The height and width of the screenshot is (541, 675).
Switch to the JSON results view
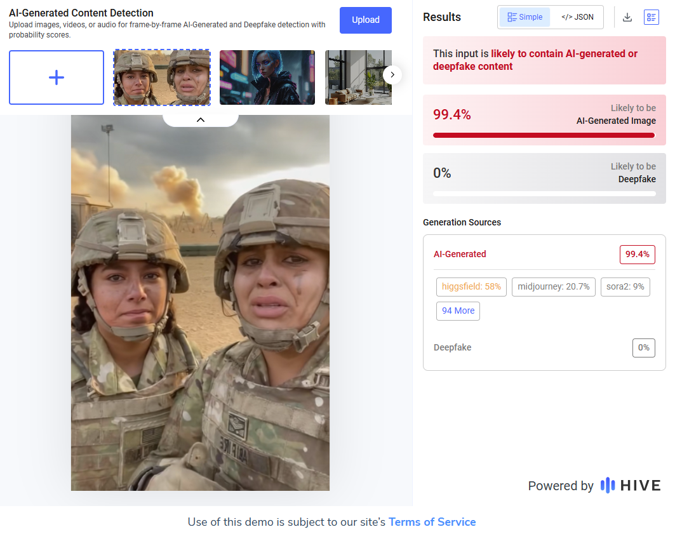577,17
